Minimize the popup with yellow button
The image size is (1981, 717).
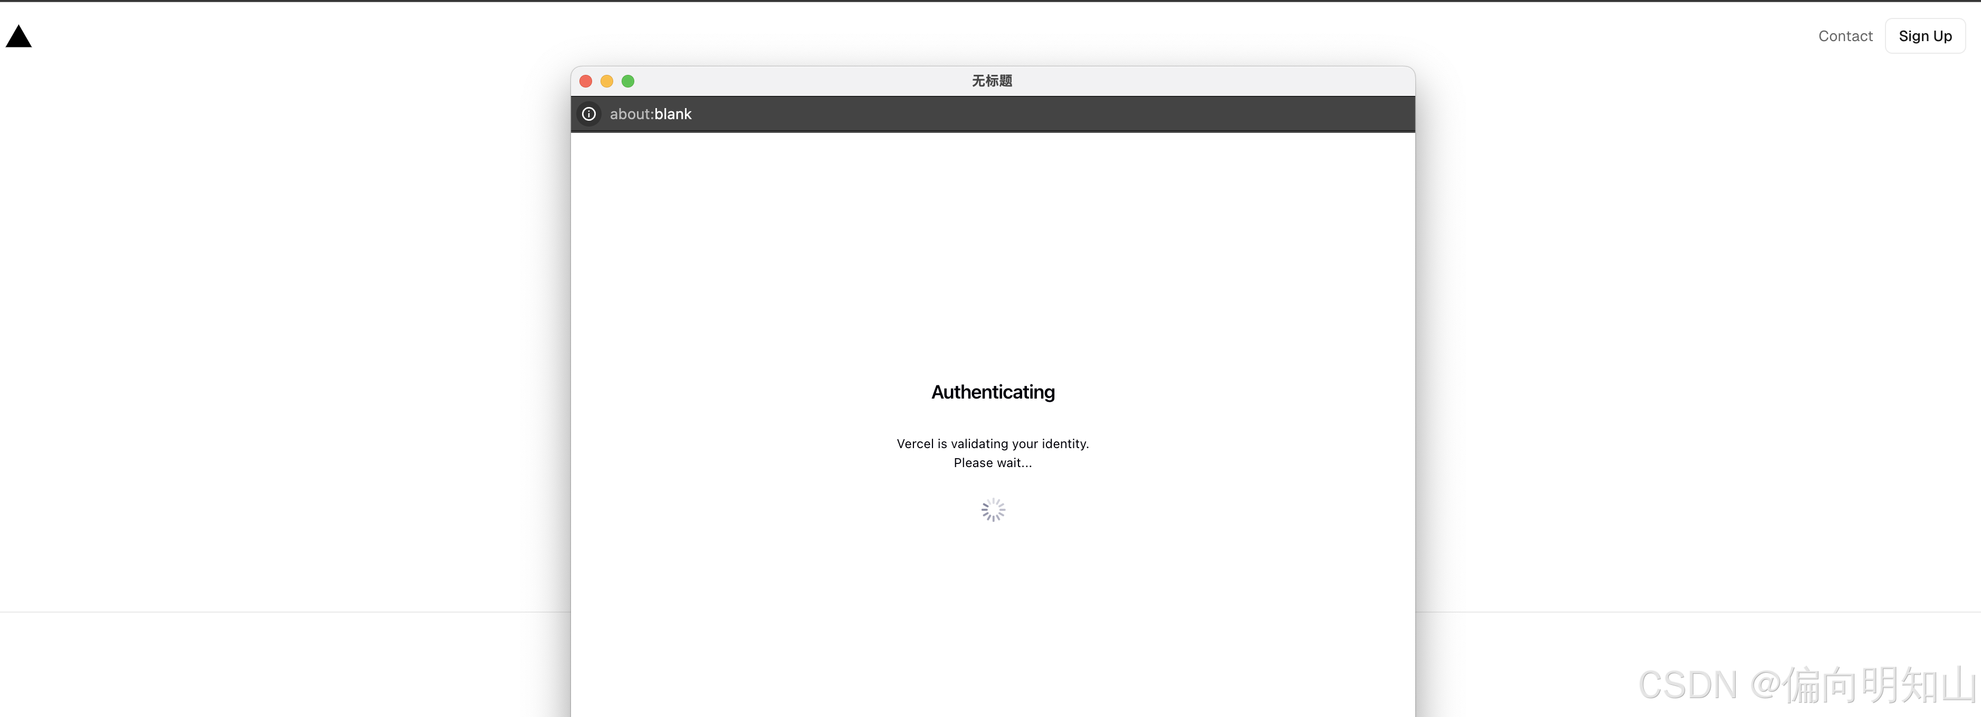click(607, 82)
